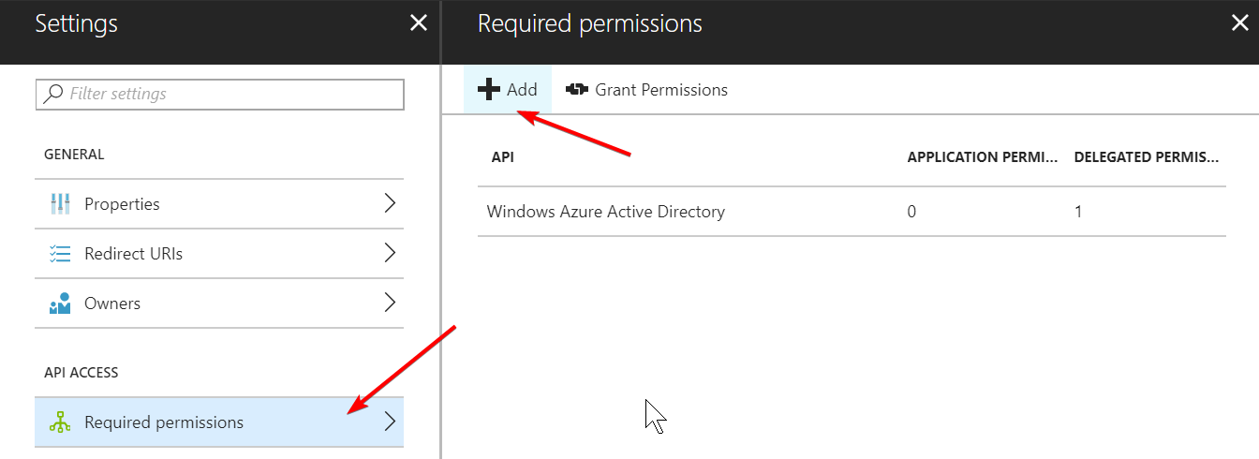Click the Add plus icon
The image size is (1259, 459).
point(489,90)
